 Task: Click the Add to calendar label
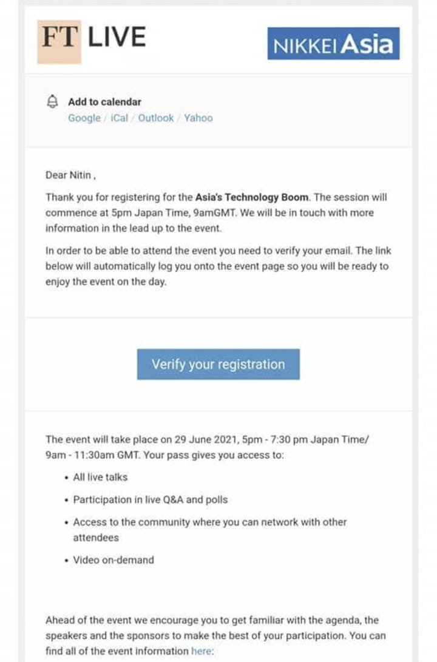tap(104, 102)
